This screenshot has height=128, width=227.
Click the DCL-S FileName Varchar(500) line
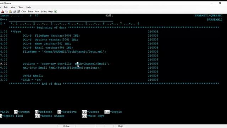[x=51, y=36]
